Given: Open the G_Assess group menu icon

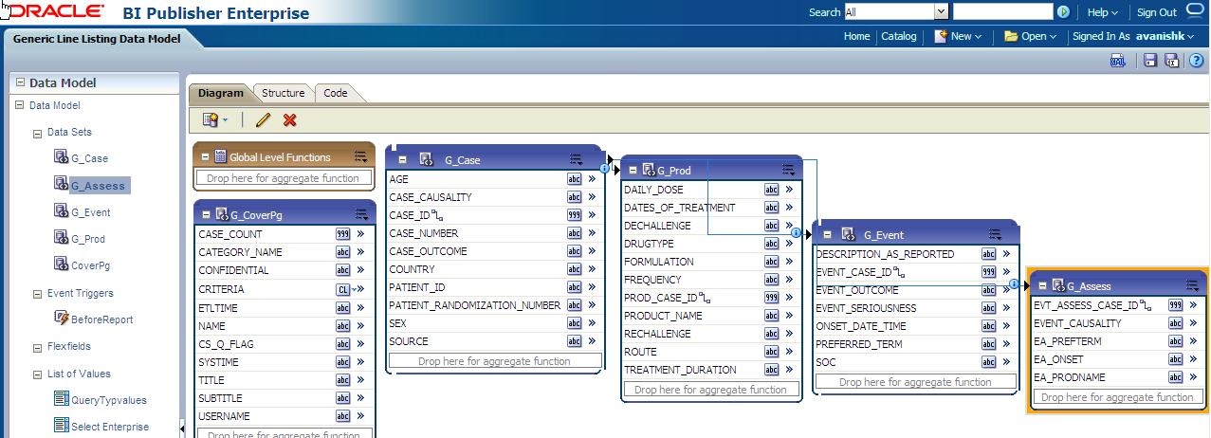Looking at the screenshot, I should [x=1192, y=285].
